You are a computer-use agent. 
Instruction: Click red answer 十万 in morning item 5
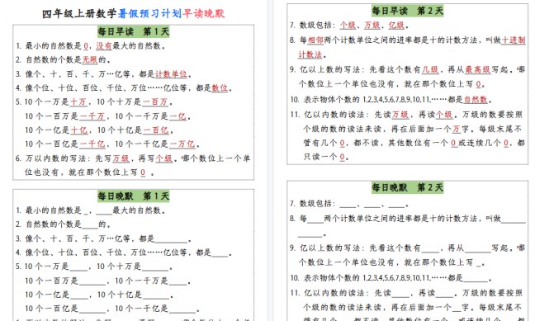point(78,102)
